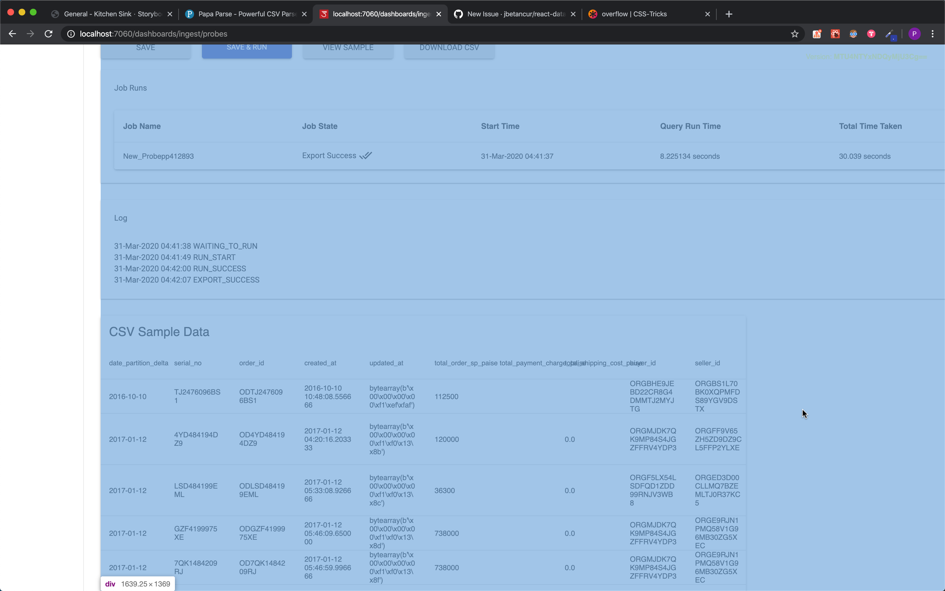Click the RUN_SUCCESS log line
This screenshot has height=591, width=945.
pyautogui.click(x=180, y=269)
